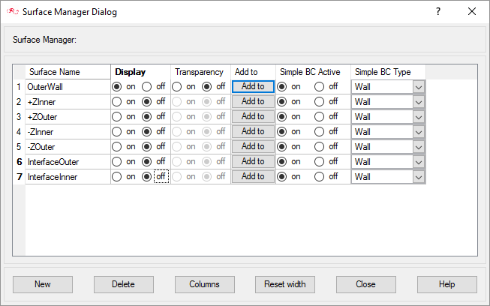This screenshot has height=306, width=490.
Task: Open InterfaceInner Simple BC Type dropdown
Action: pos(419,176)
